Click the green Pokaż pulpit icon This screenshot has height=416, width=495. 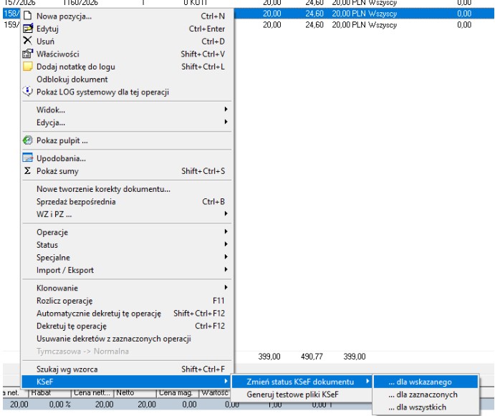[x=28, y=140]
